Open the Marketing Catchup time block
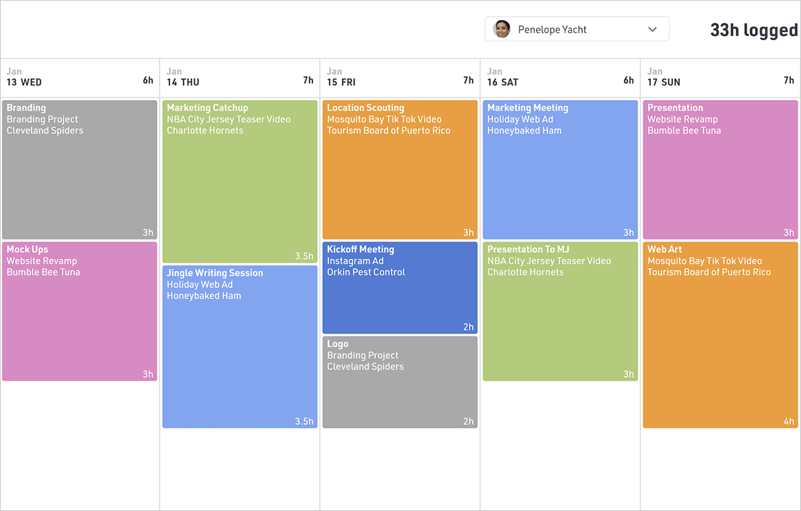801x511 pixels. tap(240, 181)
